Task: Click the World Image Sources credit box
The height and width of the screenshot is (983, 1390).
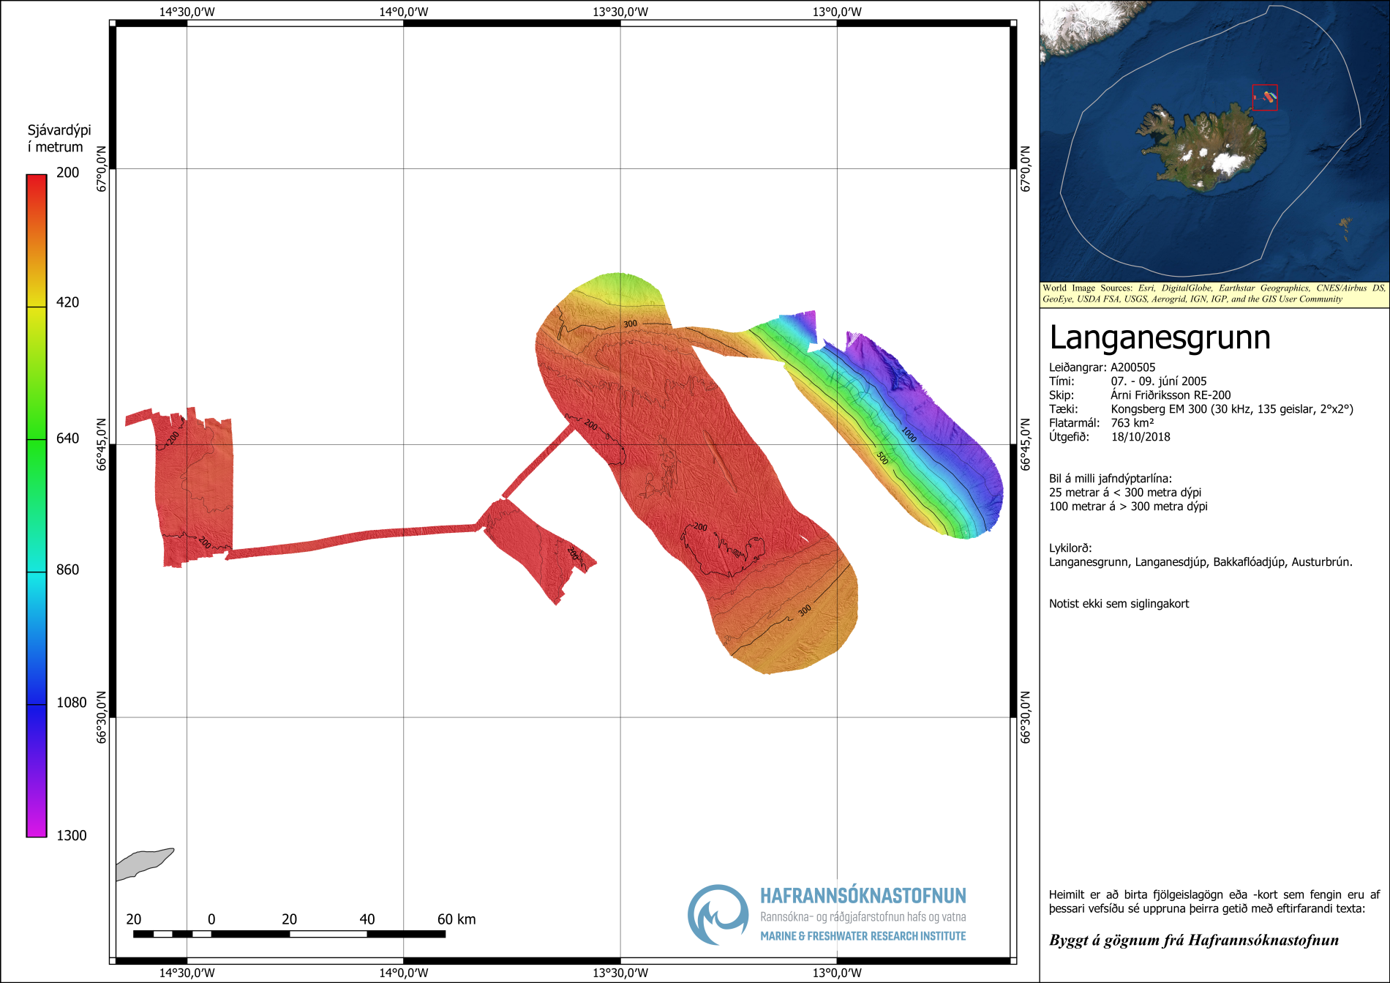Action: [x=1214, y=294]
